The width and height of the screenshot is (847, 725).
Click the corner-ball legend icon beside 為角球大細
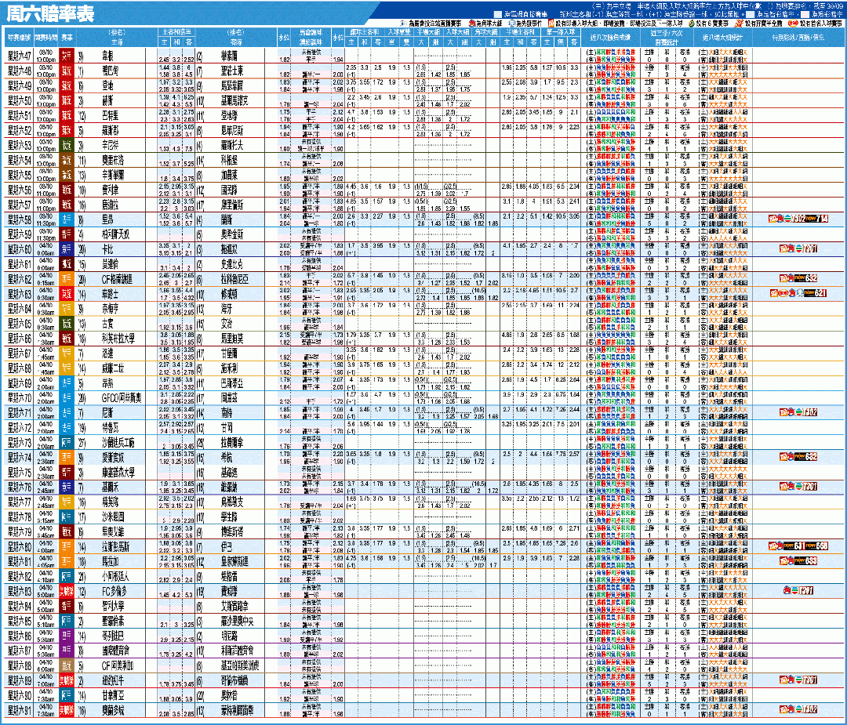[472, 24]
